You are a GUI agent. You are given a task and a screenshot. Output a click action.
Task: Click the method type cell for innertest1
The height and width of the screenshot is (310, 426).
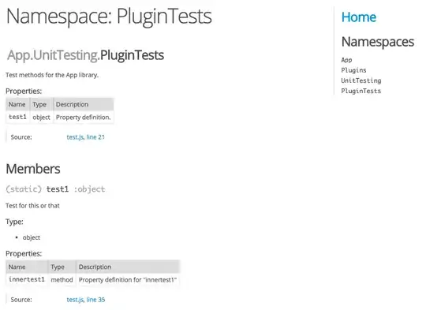62,279
